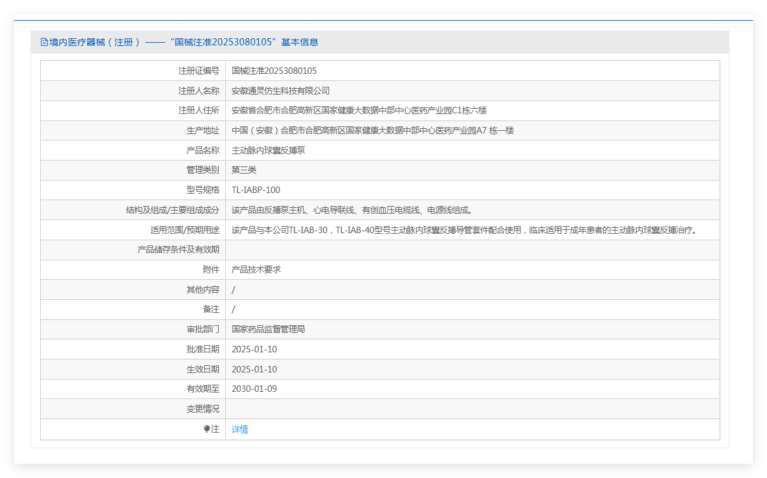Click the 注册人名称 label cell
Viewport: 767px width, 478px height.
pos(133,91)
